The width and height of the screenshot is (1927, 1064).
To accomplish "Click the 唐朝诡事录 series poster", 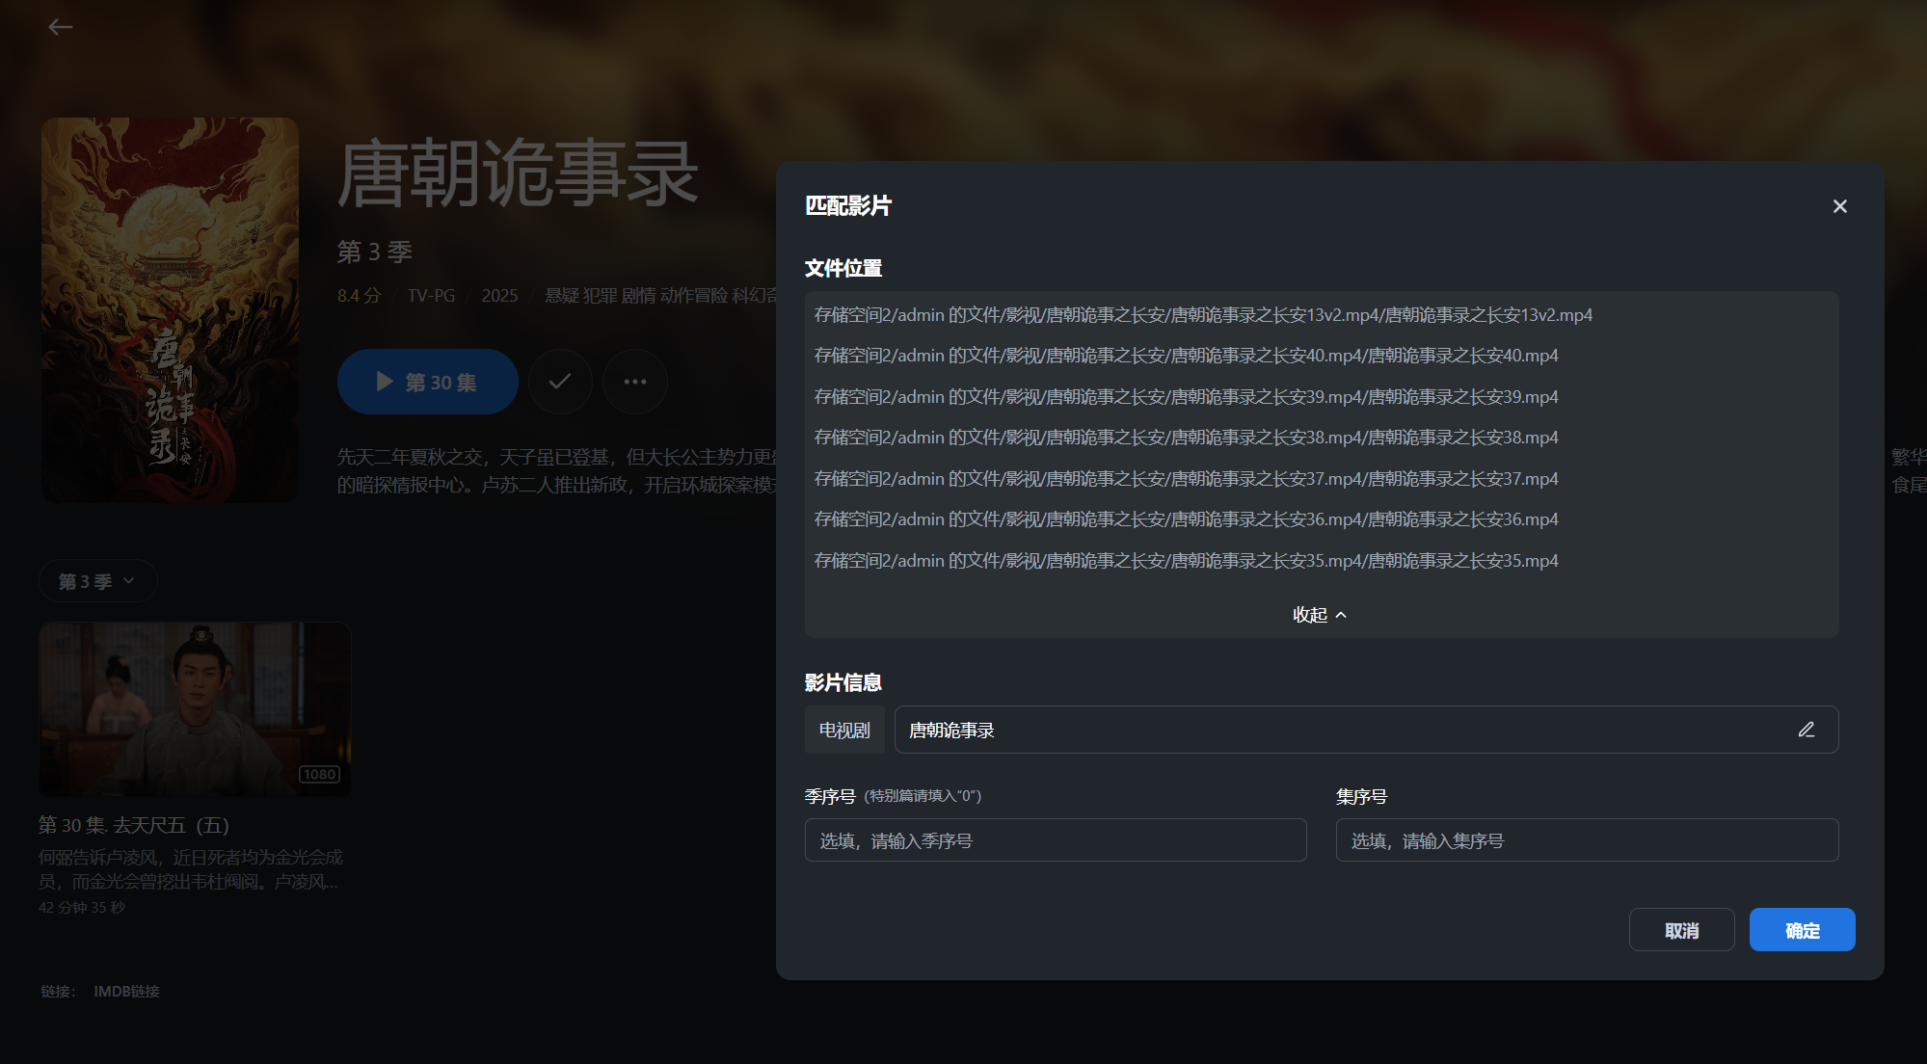I will coord(170,309).
